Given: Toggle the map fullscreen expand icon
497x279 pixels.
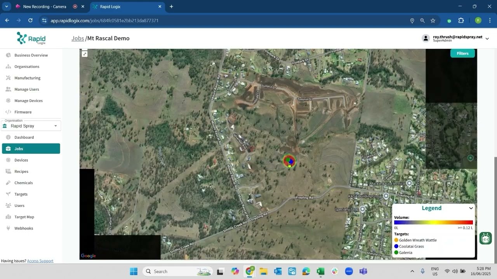Looking at the screenshot, I should [85, 54].
